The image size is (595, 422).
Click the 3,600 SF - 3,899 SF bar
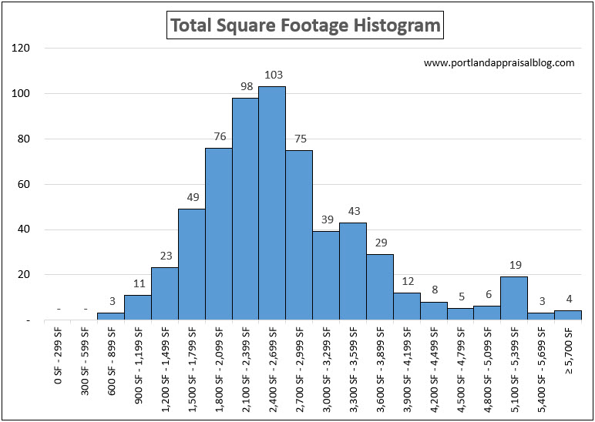380,286
